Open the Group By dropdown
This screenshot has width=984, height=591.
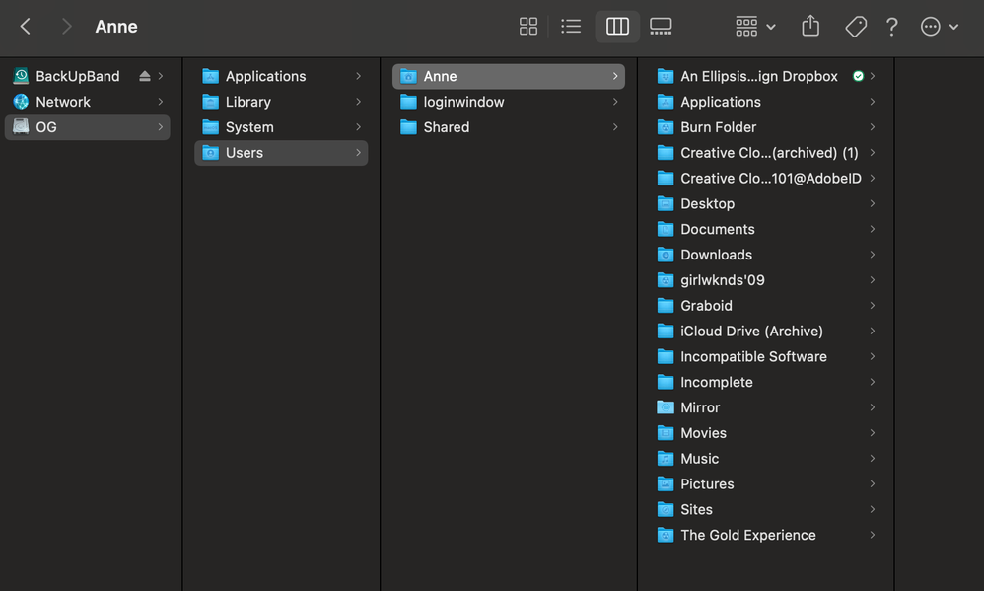point(755,27)
